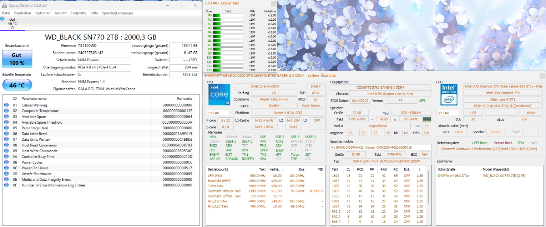Click the status ball for Critical Warning row
This screenshot has width=546, height=227.
pyautogui.click(x=6, y=105)
